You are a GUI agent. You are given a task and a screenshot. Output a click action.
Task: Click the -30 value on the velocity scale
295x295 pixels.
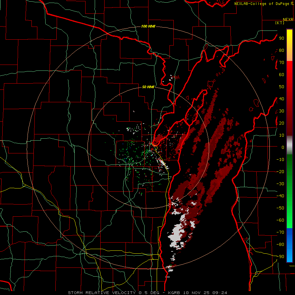[280, 184]
